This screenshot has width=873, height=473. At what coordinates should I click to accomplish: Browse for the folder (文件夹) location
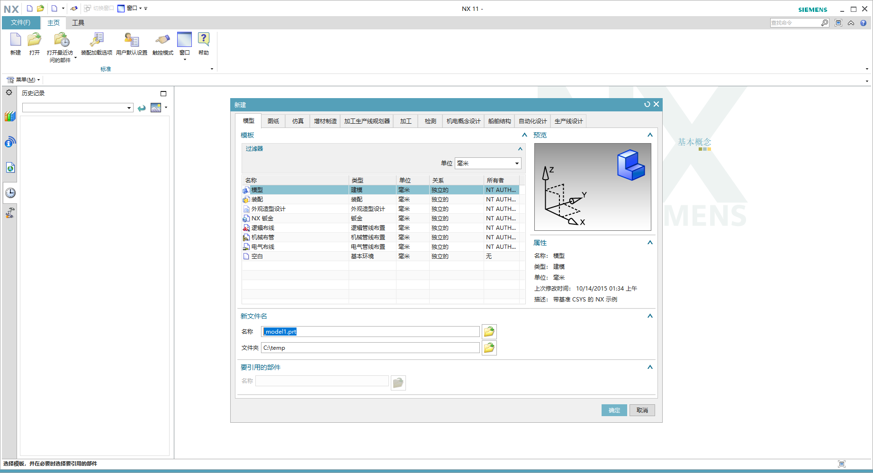(489, 348)
